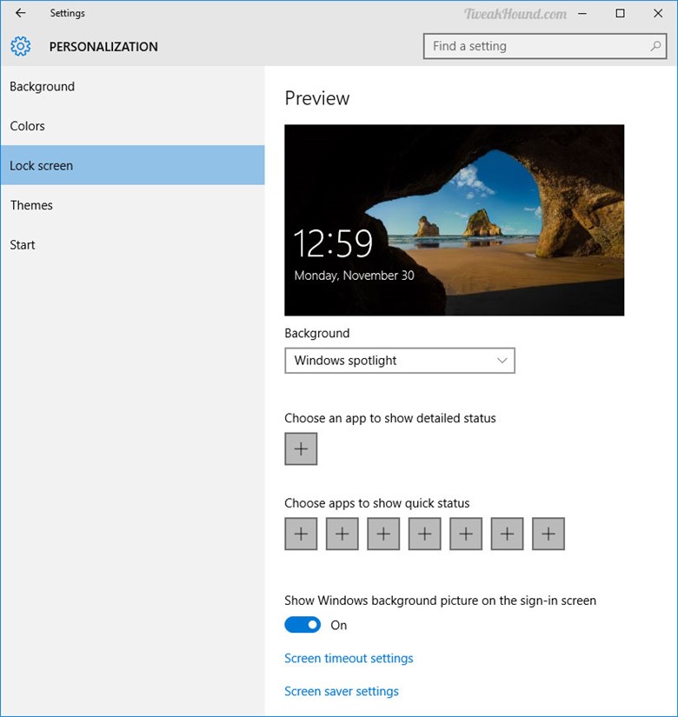Add third quick status app slot
This screenshot has height=717, width=678.
(383, 534)
